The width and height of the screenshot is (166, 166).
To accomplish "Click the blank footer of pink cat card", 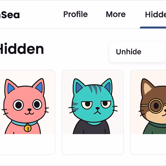I will click(27, 144).
